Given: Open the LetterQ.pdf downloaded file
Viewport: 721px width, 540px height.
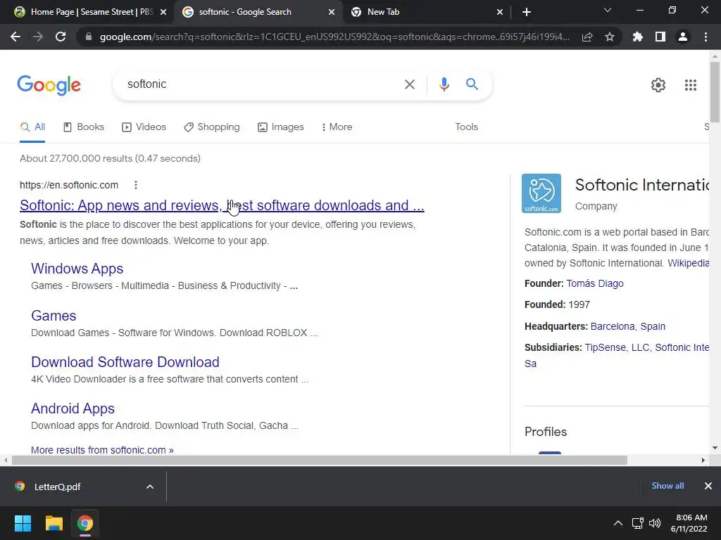Looking at the screenshot, I should coord(58,487).
